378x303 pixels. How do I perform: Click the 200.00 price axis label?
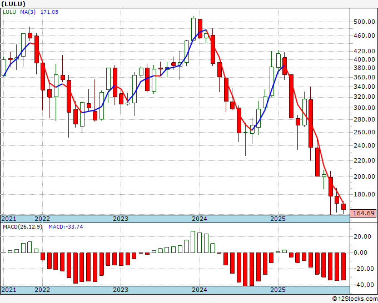[364, 176]
